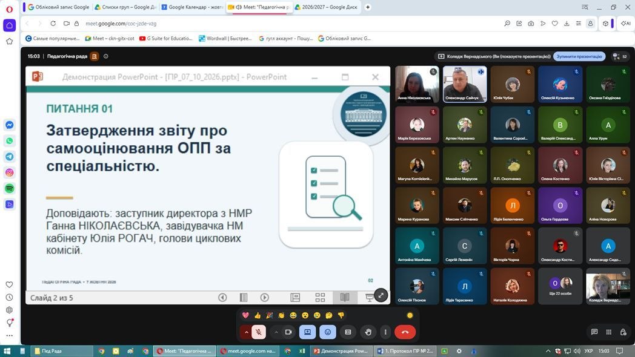
Task: Show hidden system tray icons chevron
Action: pyautogui.click(x=548, y=351)
